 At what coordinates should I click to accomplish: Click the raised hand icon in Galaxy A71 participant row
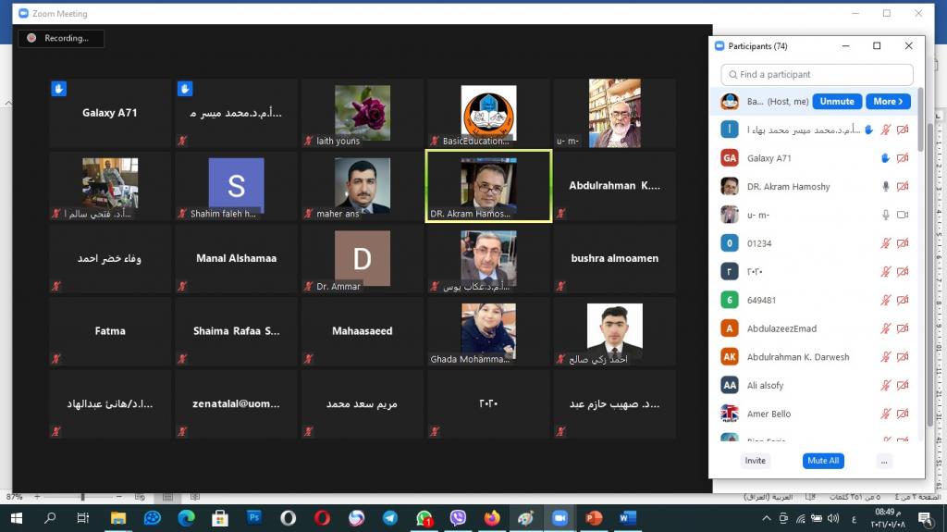tap(885, 158)
